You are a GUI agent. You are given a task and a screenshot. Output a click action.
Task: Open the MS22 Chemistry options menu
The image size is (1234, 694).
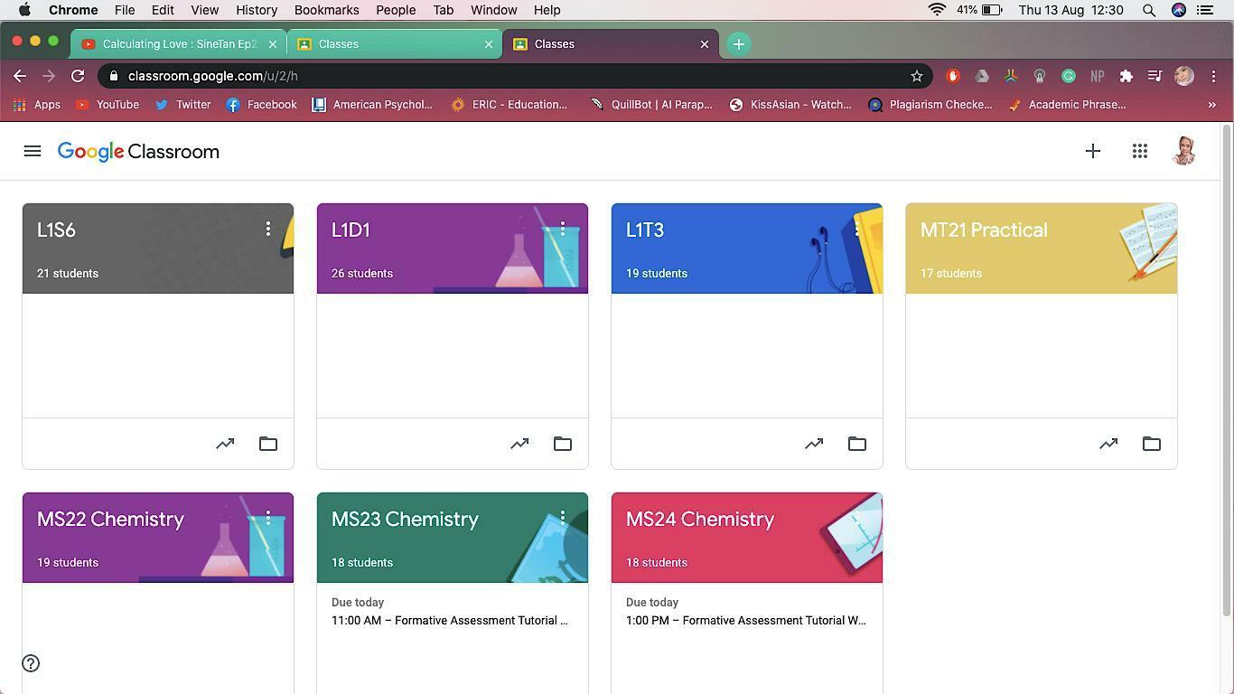coord(268,519)
